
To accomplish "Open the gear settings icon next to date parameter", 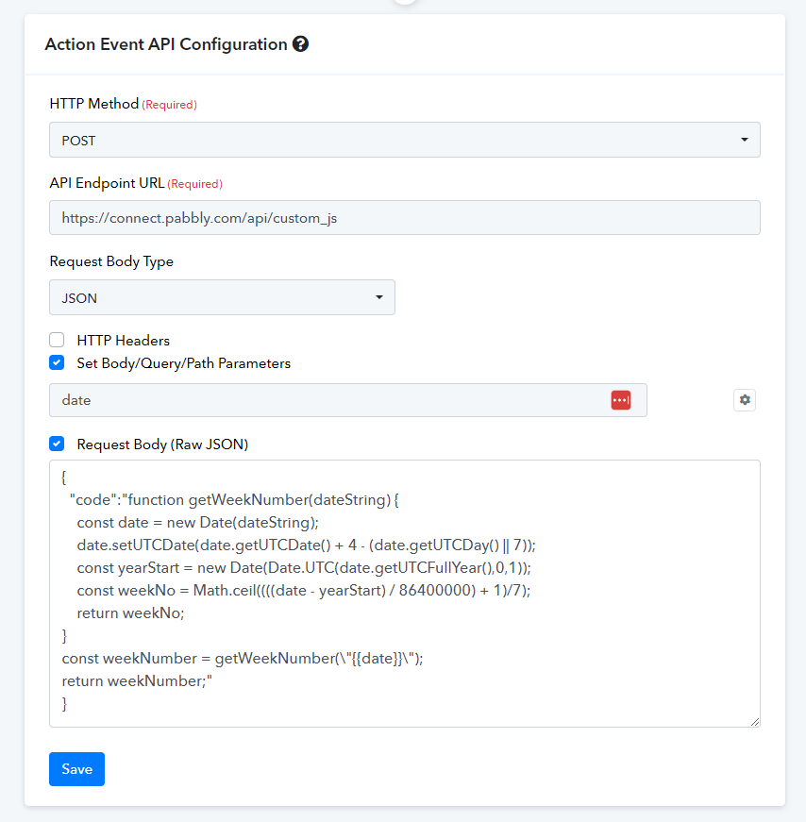I will coord(744,400).
